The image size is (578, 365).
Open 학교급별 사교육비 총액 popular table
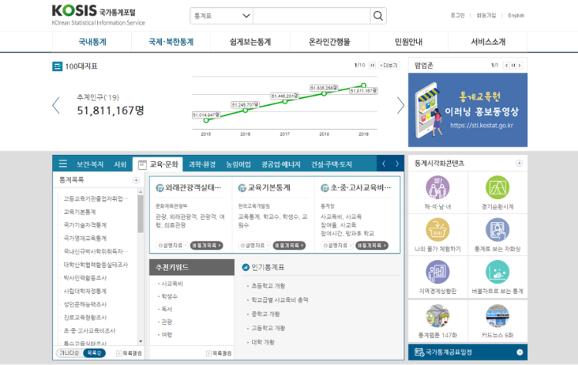click(x=281, y=299)
